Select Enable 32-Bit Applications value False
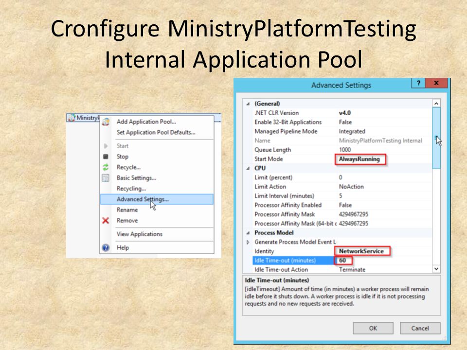467x350 pixels. pos(345,122)
